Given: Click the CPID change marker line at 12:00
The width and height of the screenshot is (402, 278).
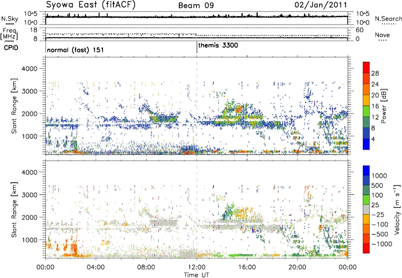Looking at the screenshot, I should (196, 47).
